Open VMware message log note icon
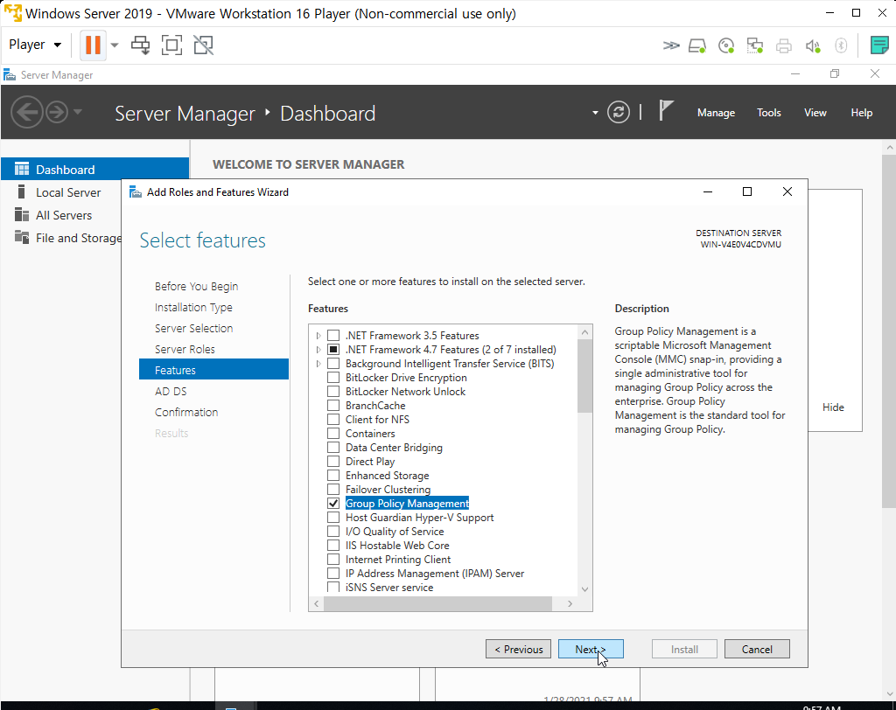896x710 pixels. click(878, 45)
